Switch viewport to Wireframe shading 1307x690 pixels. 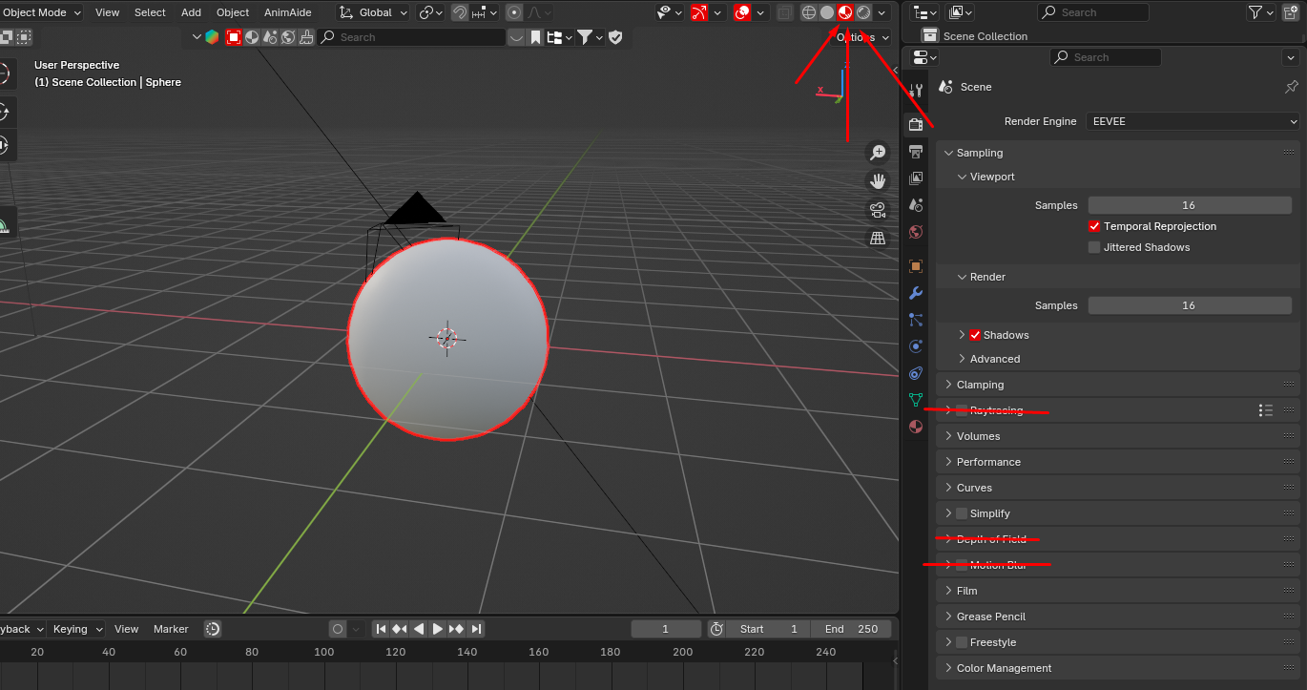808,12
